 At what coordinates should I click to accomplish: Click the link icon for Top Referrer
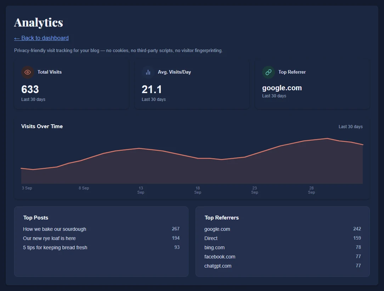pyautogui.click(x=269, y=72)
